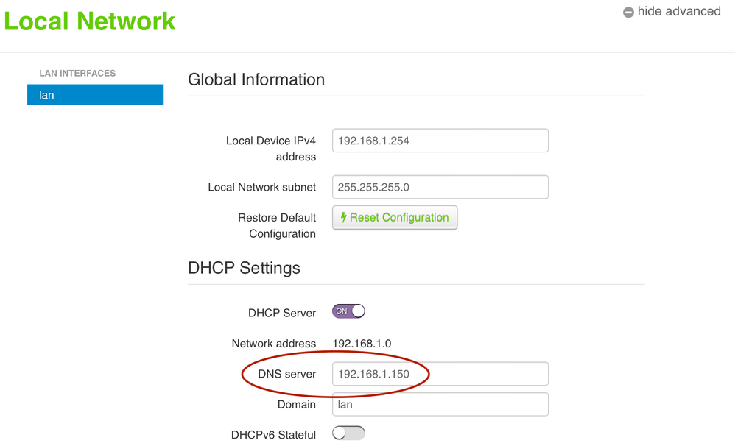Focus the Domain text field
Screen dimensions: 735x446
click(x=440, y=404)
